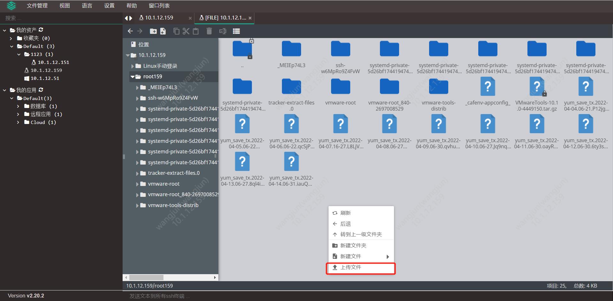
Task: Click the 搜索 search input field
Action: 48,18
